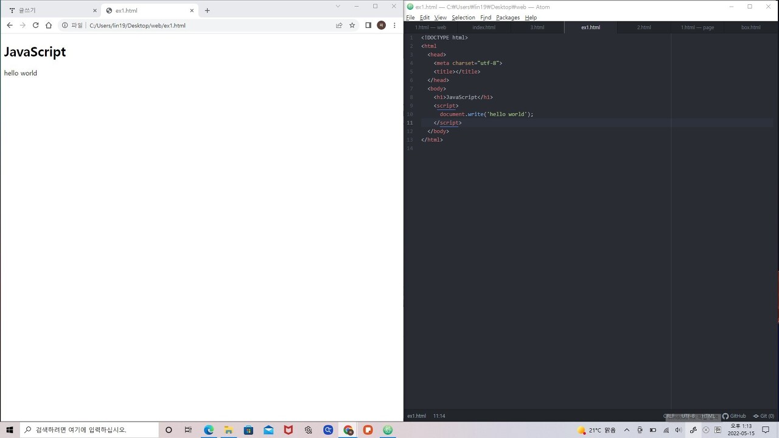Change HTML grammar selector in status bar
The width and height of the screenshot is (779, 438).
(708, 416)
